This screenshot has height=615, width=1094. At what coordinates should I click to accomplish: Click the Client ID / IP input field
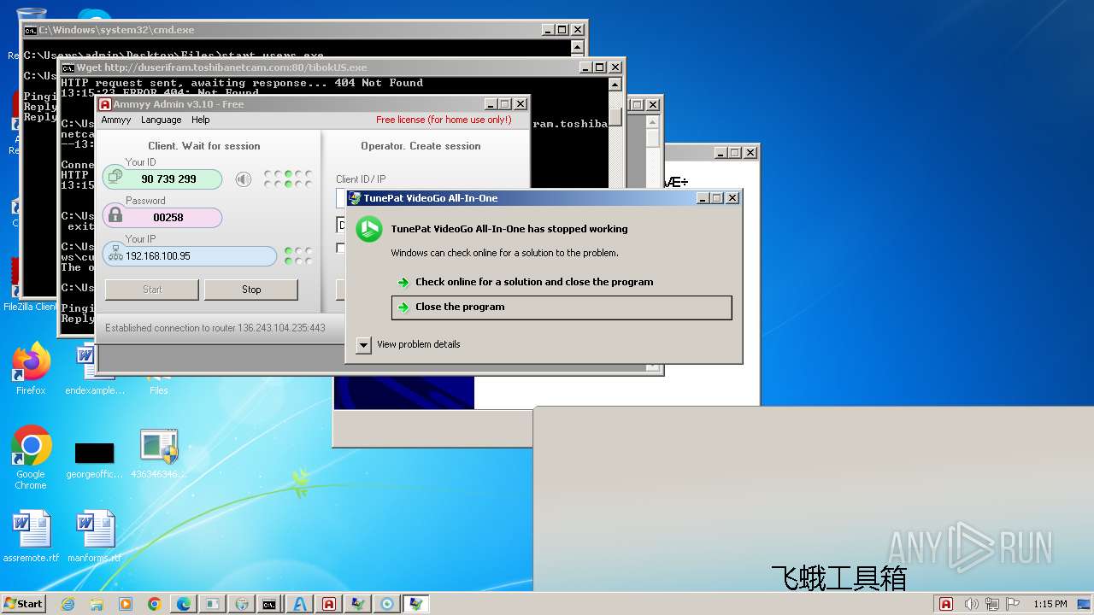click(342, 198)
